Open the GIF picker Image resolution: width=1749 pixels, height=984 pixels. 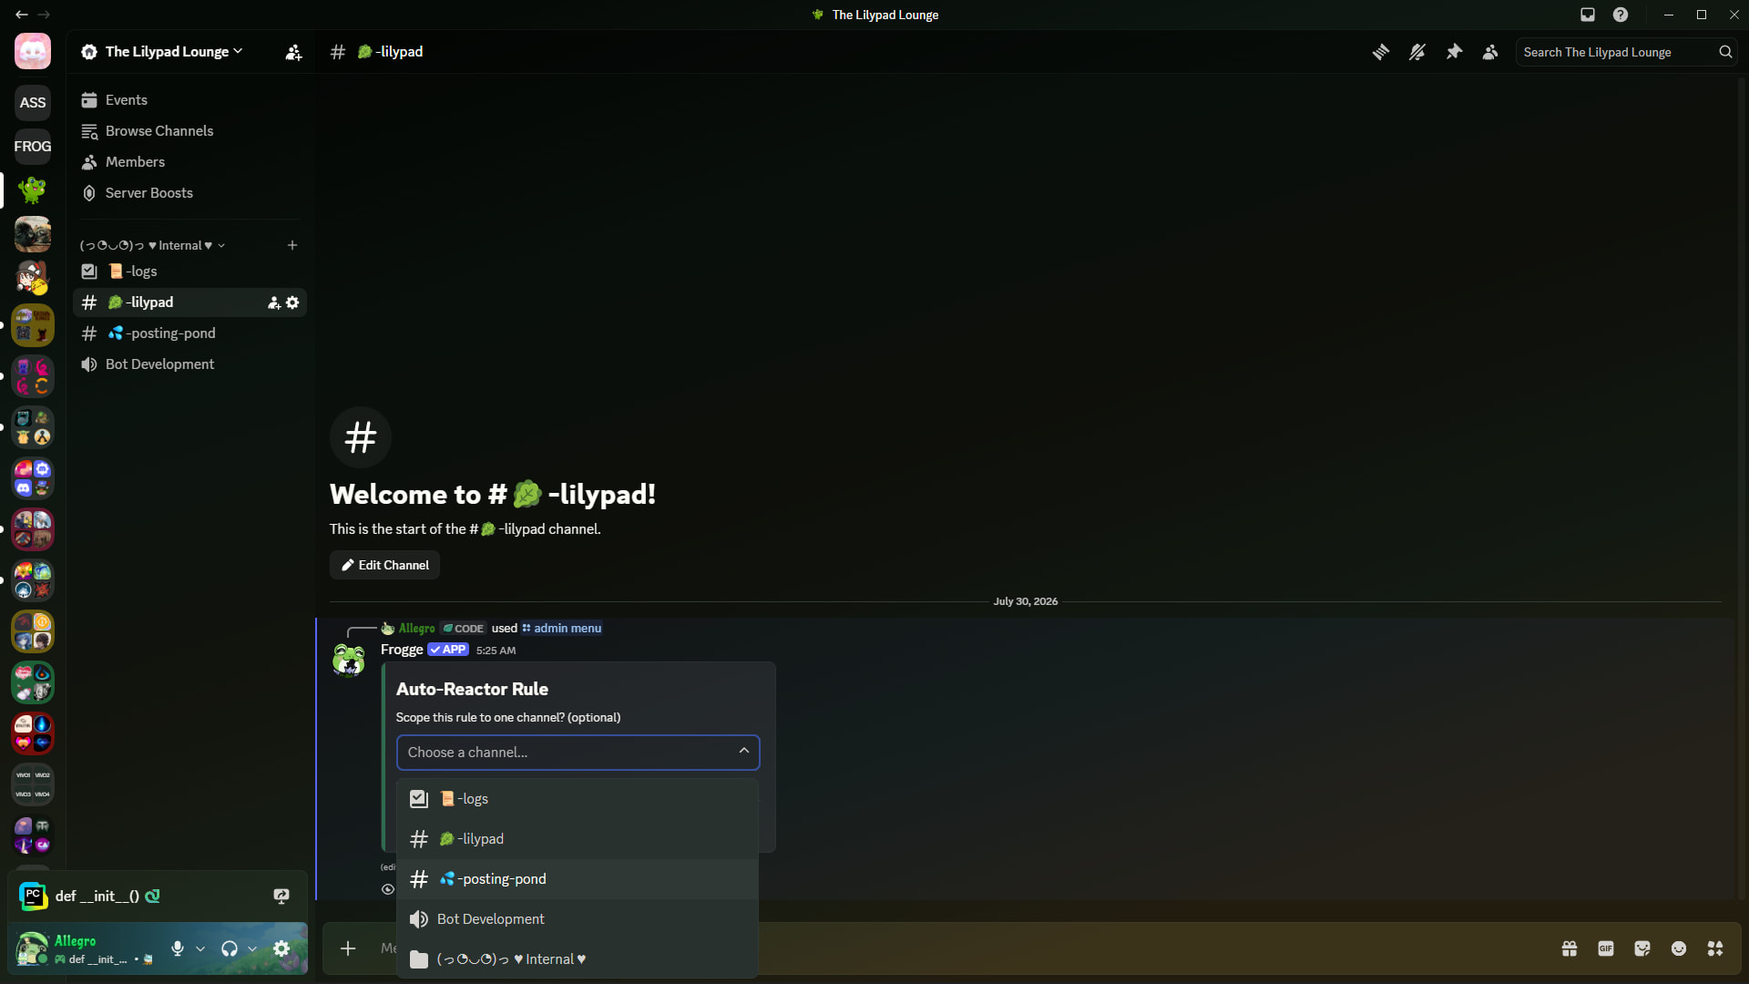click(x=1606, y=948)
